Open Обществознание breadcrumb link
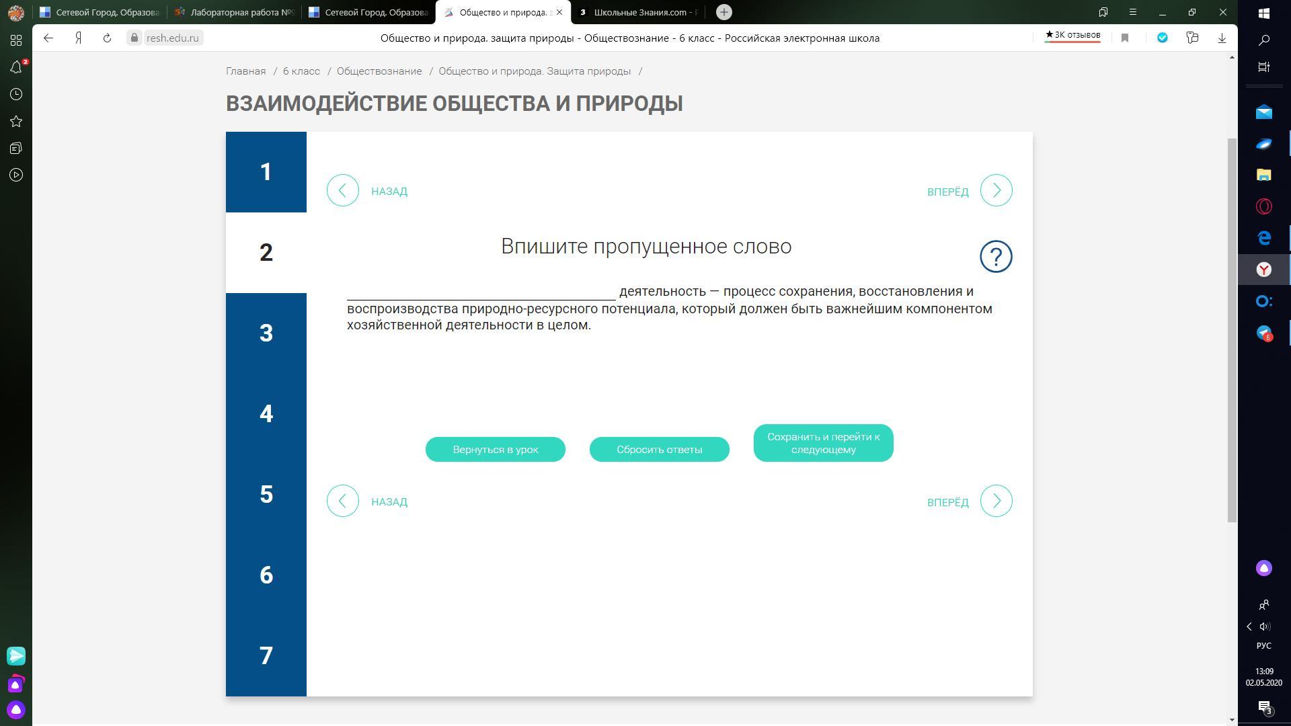The image size is (1291, 726). pos(379,71)
